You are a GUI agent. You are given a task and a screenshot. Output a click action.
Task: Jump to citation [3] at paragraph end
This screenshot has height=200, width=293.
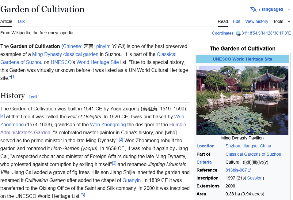83,195
